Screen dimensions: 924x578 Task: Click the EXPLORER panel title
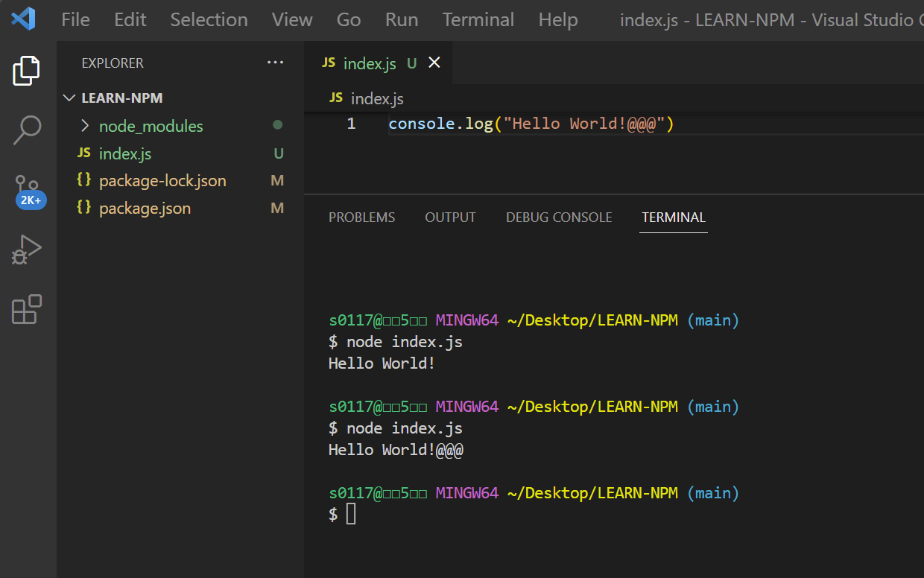[113, 63]
